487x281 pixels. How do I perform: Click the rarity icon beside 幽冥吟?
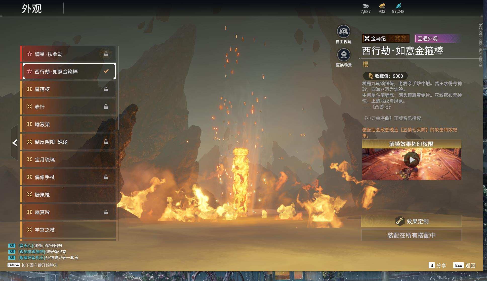[30, 212]
